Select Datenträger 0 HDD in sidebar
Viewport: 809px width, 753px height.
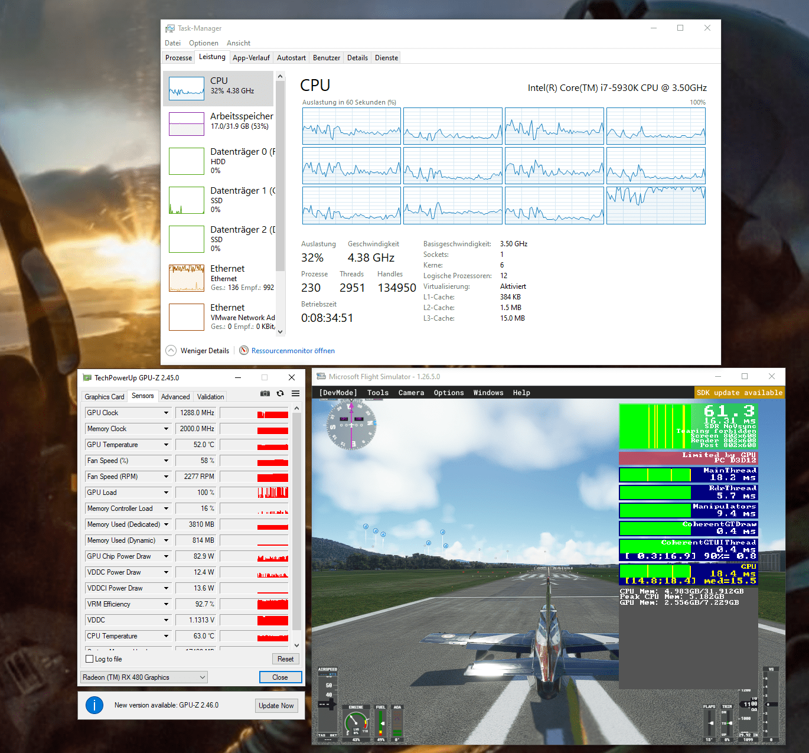tap(218, 161)
